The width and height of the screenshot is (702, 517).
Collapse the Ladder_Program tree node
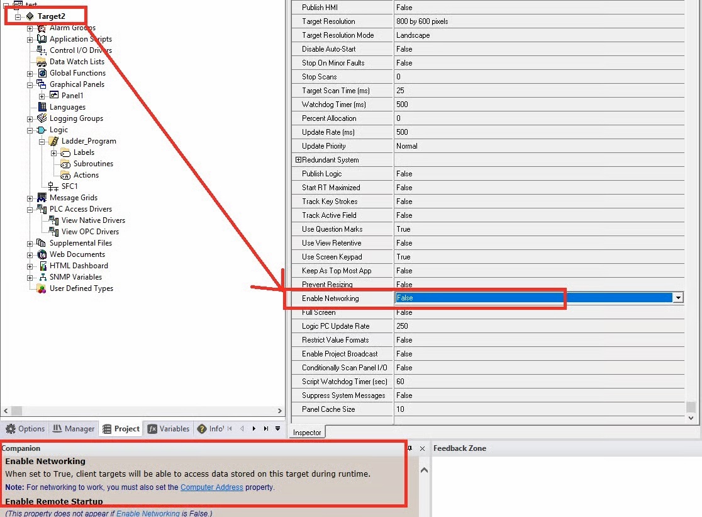[42, 142]
